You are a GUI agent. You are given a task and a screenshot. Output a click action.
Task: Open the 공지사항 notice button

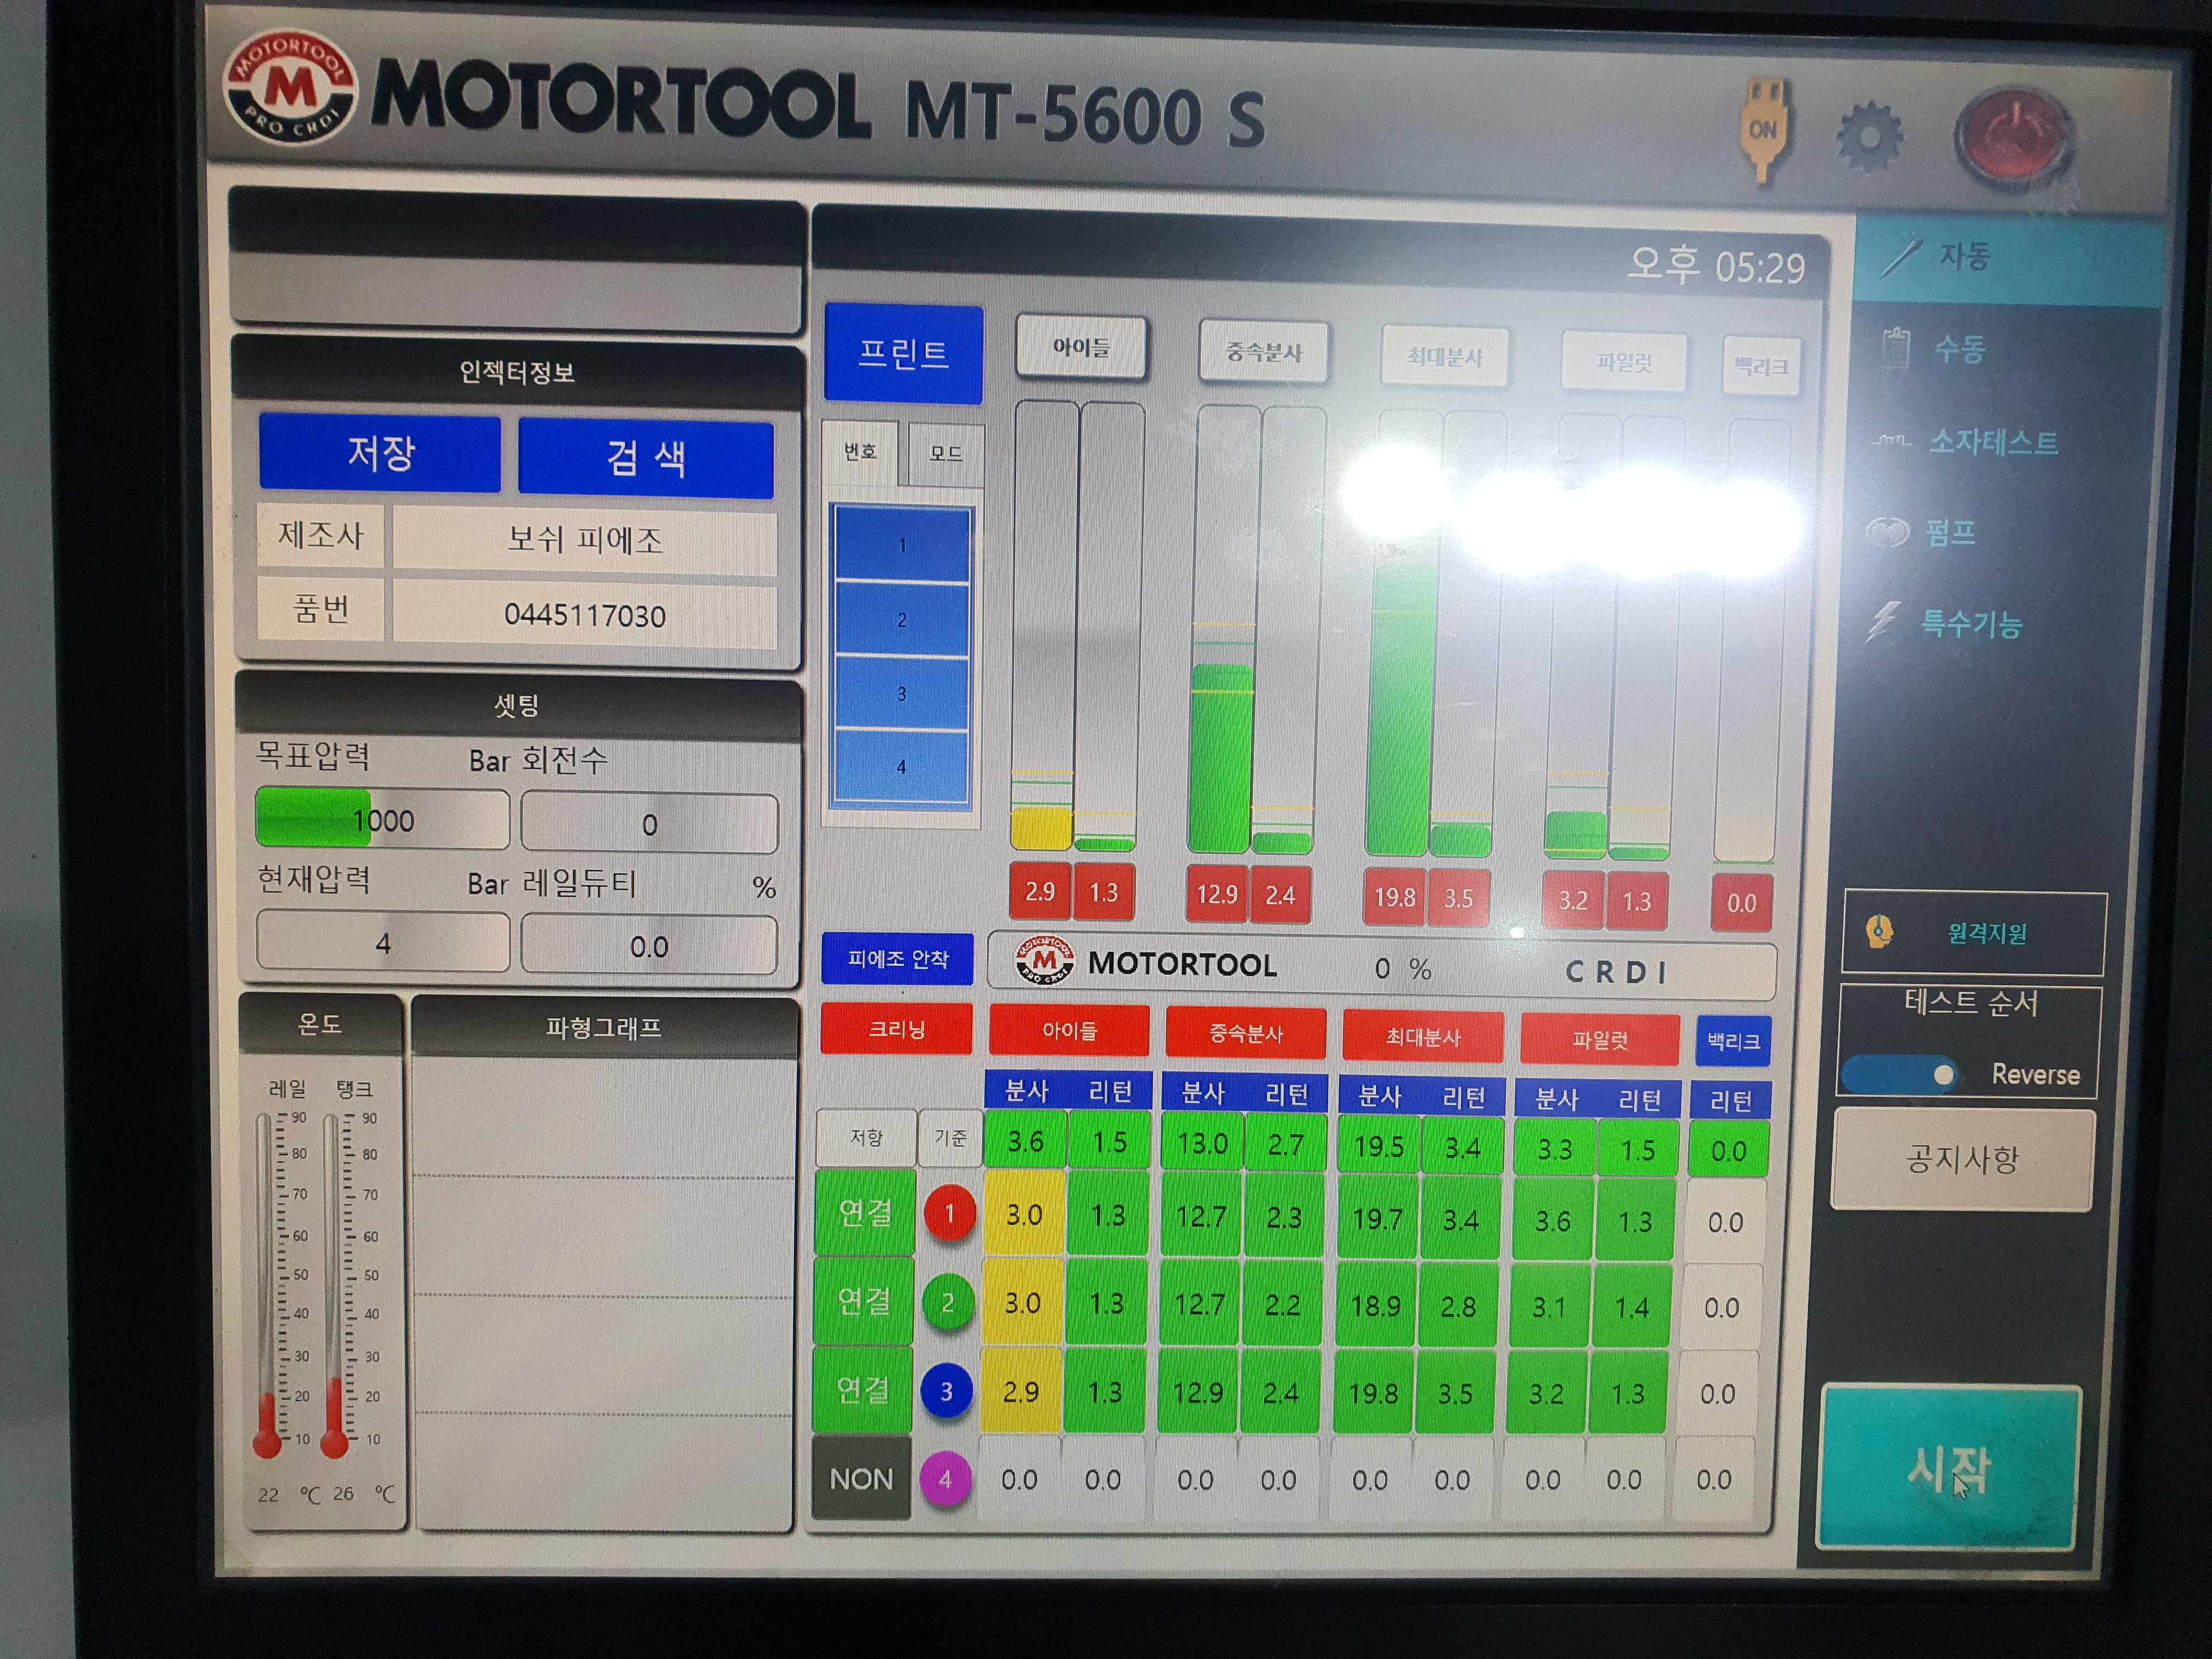click(1962, 1160)
